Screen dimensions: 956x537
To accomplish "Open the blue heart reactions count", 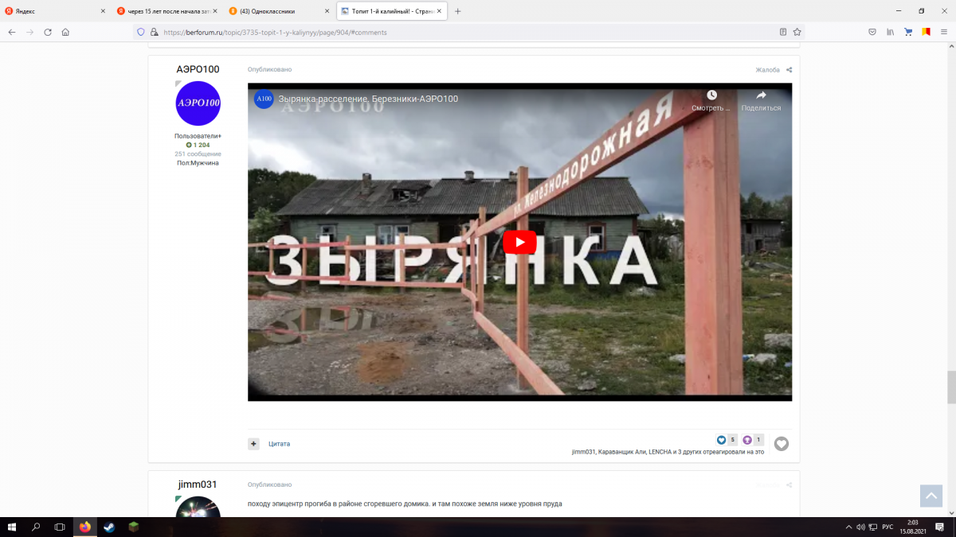I will pos(726,440).
